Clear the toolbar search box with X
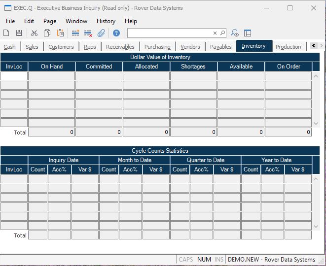The width and height of the screenshot is (326, 266). pos(215,33)
